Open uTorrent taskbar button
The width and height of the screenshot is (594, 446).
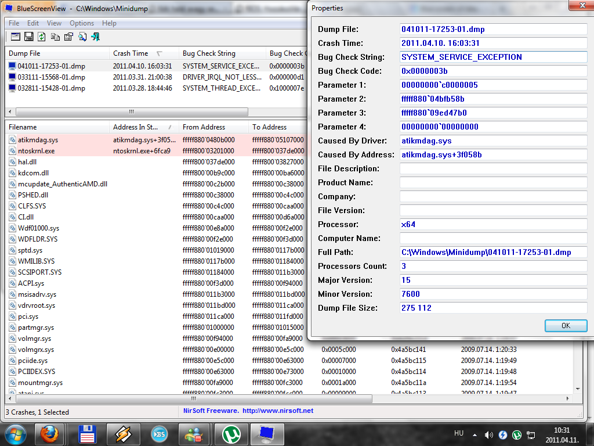point(231,434)
